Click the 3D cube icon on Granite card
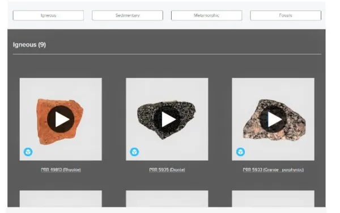Viewport: 340px width, 213px height. point(240,152)
